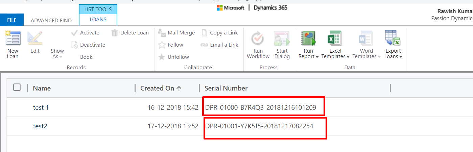Open the Start Dialog icon

coord(282,38)
